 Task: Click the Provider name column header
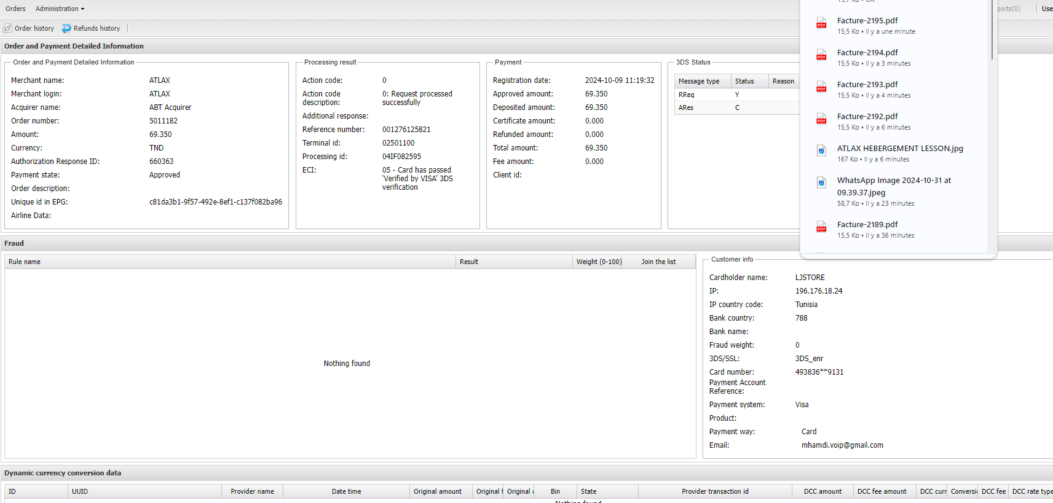[252, 491]
